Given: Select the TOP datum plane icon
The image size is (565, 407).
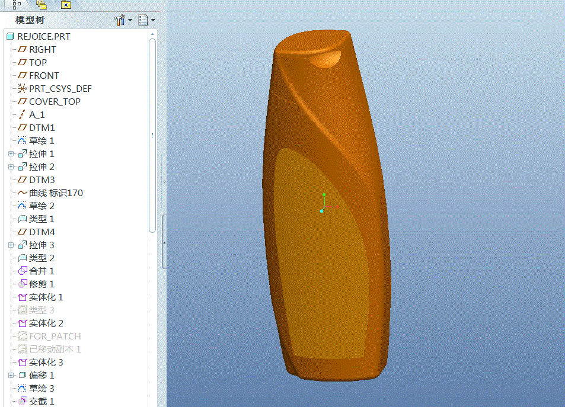Looking at the screenshot, I should [x=23, y=62].
